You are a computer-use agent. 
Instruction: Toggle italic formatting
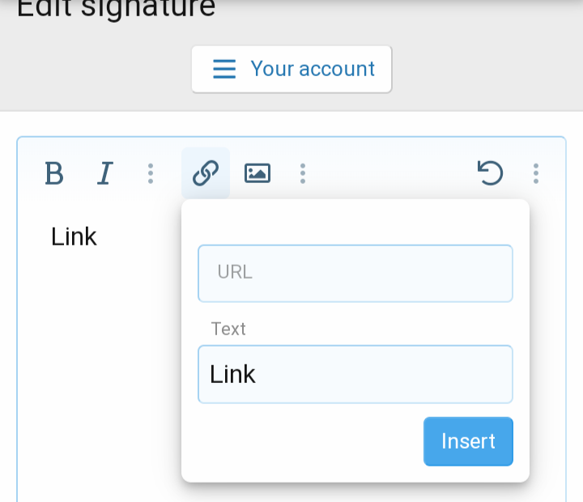pyautogui.click(x=104, y=173)
